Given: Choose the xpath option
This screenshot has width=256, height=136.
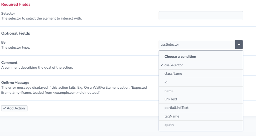Looking at the screenshot, I should [201, 125].
